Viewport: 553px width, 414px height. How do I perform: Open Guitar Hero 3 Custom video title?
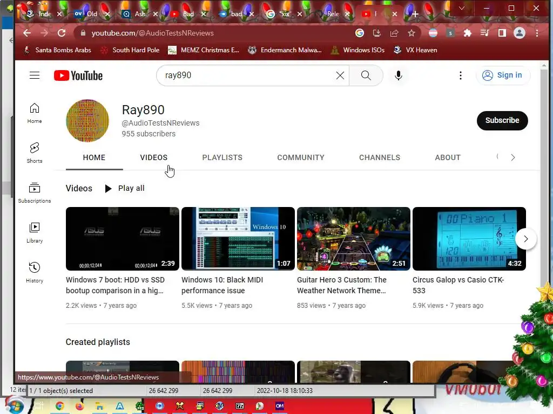tap(342, 285)
